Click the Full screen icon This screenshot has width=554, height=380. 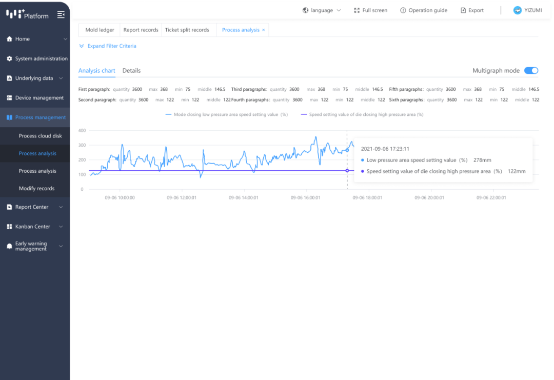[x=357, y=10]
